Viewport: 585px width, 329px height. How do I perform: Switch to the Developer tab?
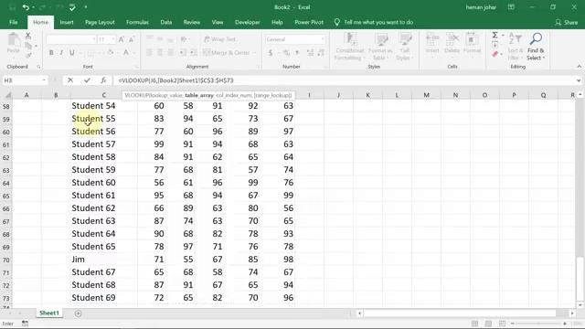pyautogui.click(x=248, y=22)
